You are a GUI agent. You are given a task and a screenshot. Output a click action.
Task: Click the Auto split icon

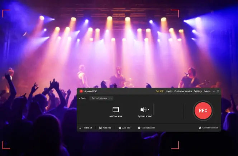(120, 128)
